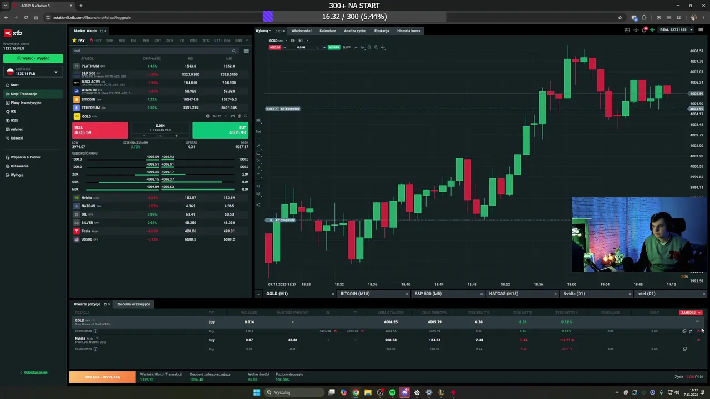This screenshot has width=710, height=399.
Task: Open the Edukacja tab
Action: [x=382, y=31]
